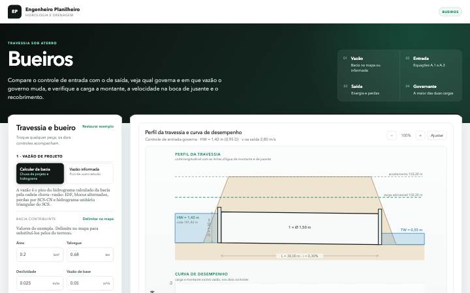The width and height of the screenshot is (470, 293).
Task: Select Vazão informada option
Action: [89, 173]
